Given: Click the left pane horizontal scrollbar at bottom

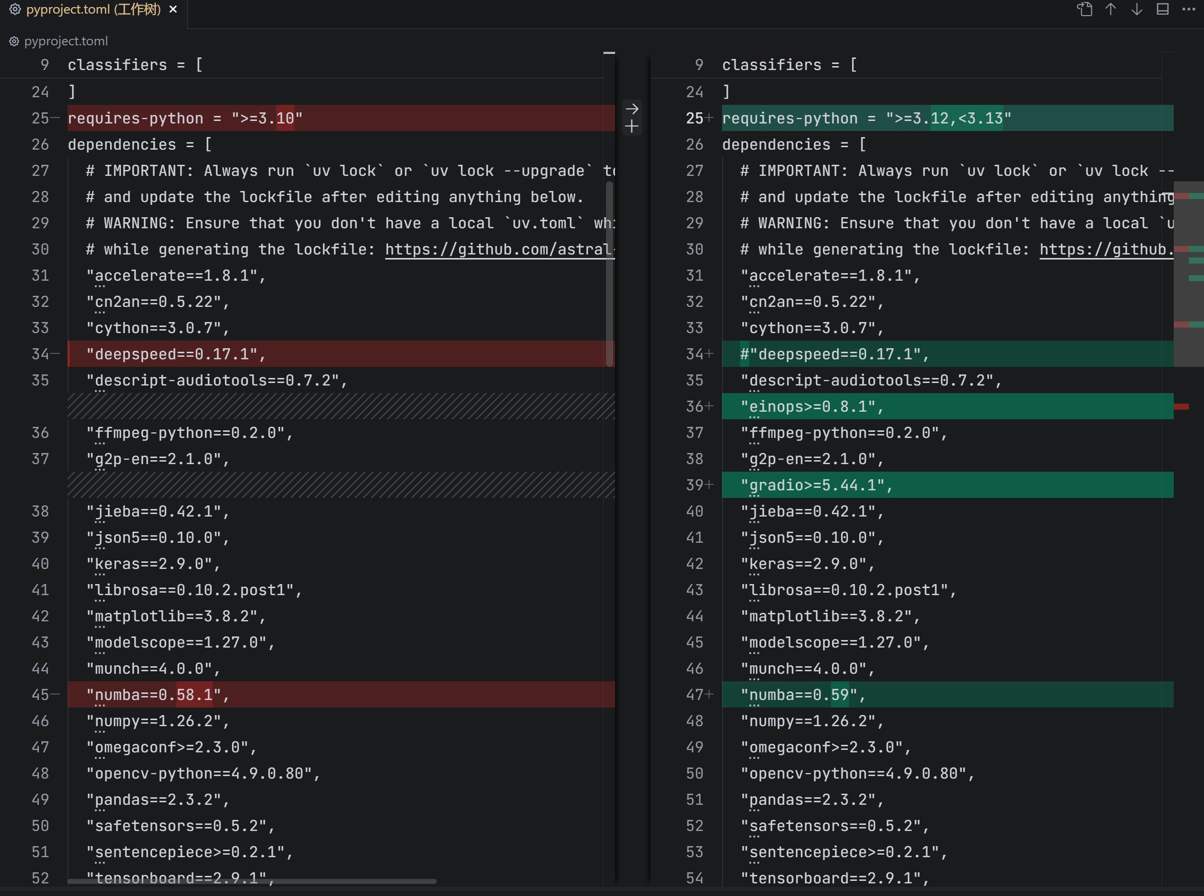Looking at the screenshot, I should click(x=252, y=881).
